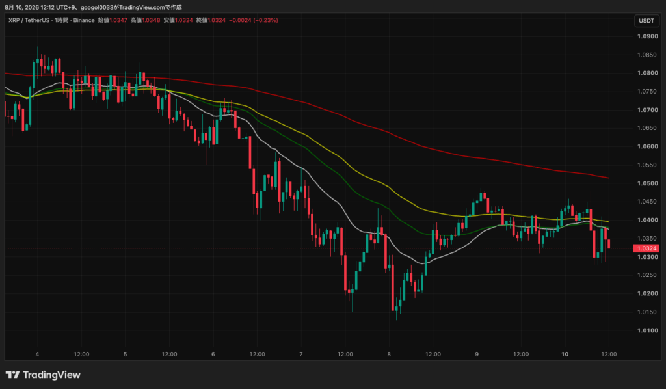Click the 1.0150 price axis label
The image size is (666, 389).
click(648, 312)
